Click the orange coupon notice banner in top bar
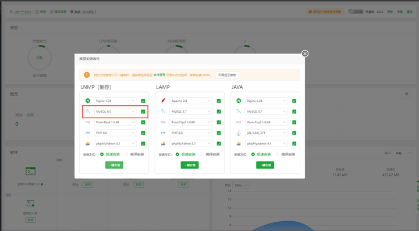The image size is (419, 231). (x=325, y=12)
